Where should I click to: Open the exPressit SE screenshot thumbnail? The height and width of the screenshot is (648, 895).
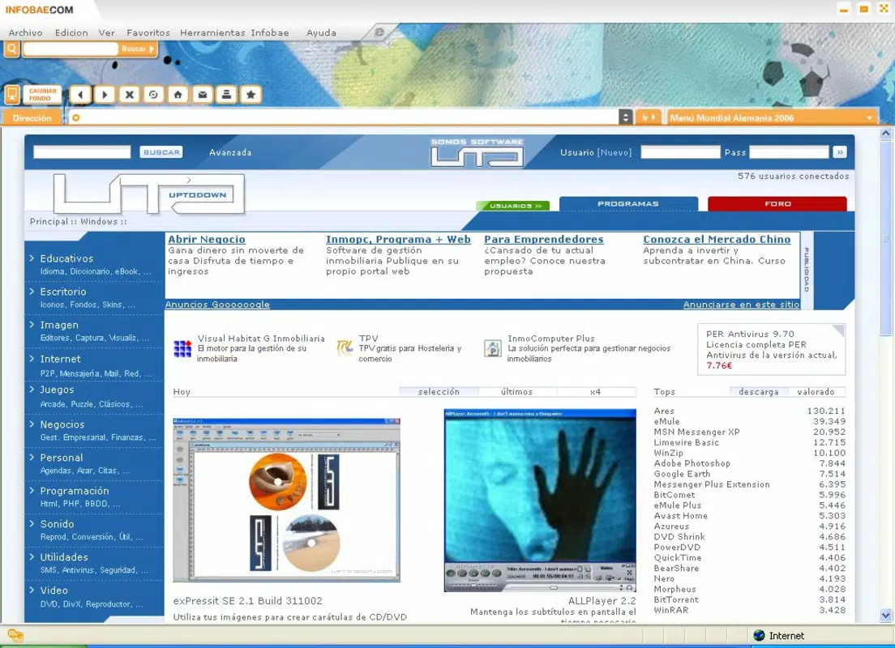tap(286, 500)
